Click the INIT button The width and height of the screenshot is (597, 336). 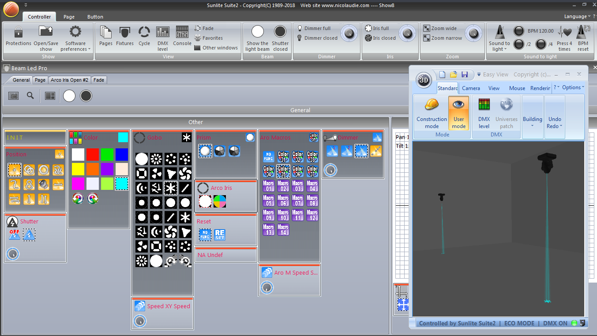point(35,138)
